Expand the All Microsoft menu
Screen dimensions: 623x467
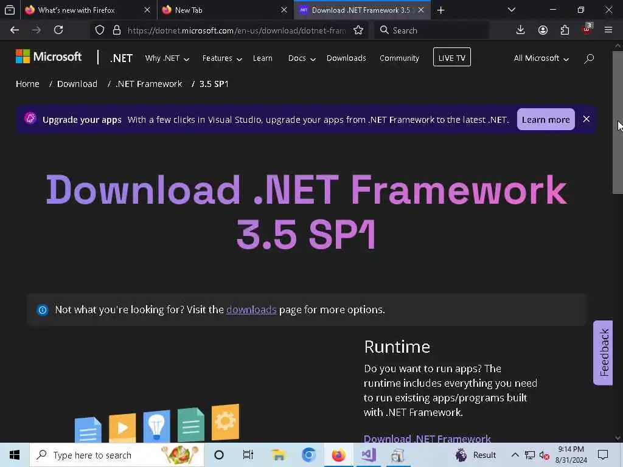541,58
